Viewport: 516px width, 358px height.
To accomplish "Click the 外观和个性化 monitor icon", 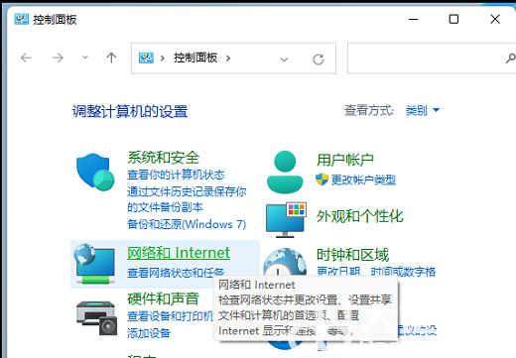I will point(286,220).
